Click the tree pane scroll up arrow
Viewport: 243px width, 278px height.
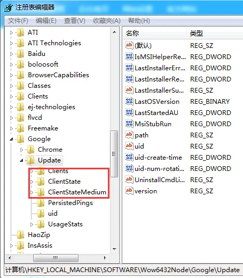point(115,32)
